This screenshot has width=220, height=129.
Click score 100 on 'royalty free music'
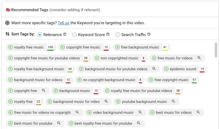click(50, 47)
